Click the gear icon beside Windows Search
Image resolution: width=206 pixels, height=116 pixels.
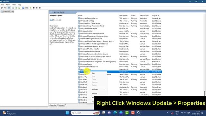click(x=79, y=64)
